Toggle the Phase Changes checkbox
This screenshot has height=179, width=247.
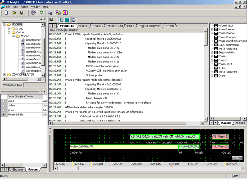click(216, 37)
